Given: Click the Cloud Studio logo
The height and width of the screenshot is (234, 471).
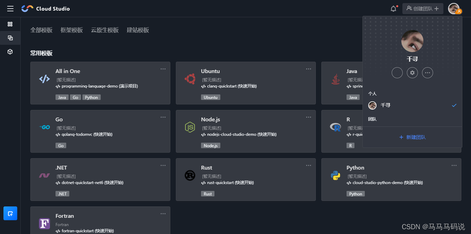Looking at the screenshot, I should (x=46, y=8).
